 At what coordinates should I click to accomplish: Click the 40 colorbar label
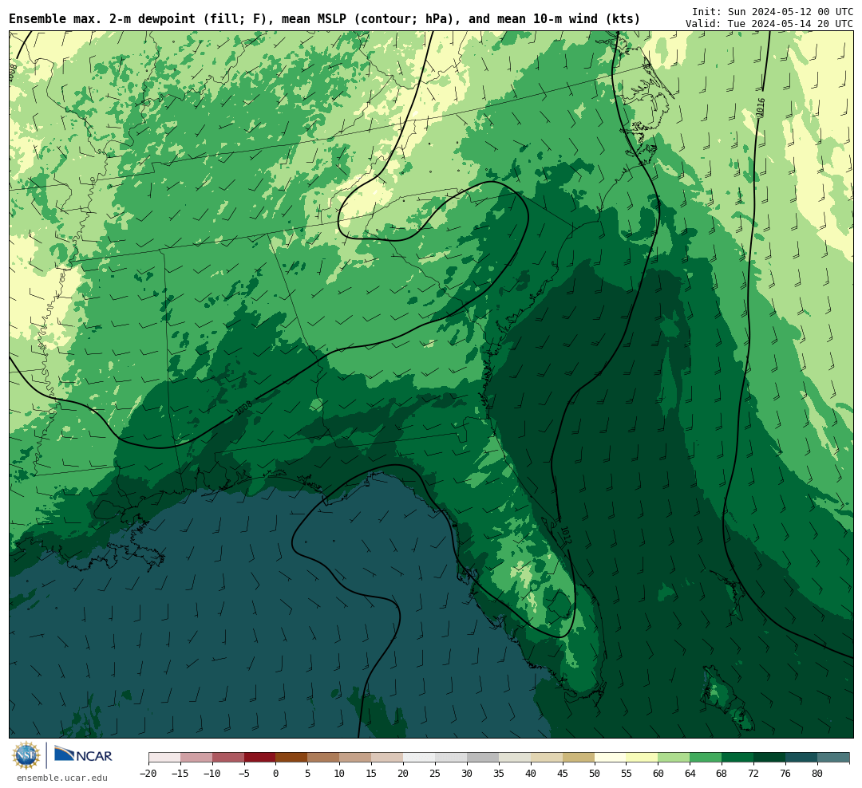pyautogui.click(x=531, y=774)
